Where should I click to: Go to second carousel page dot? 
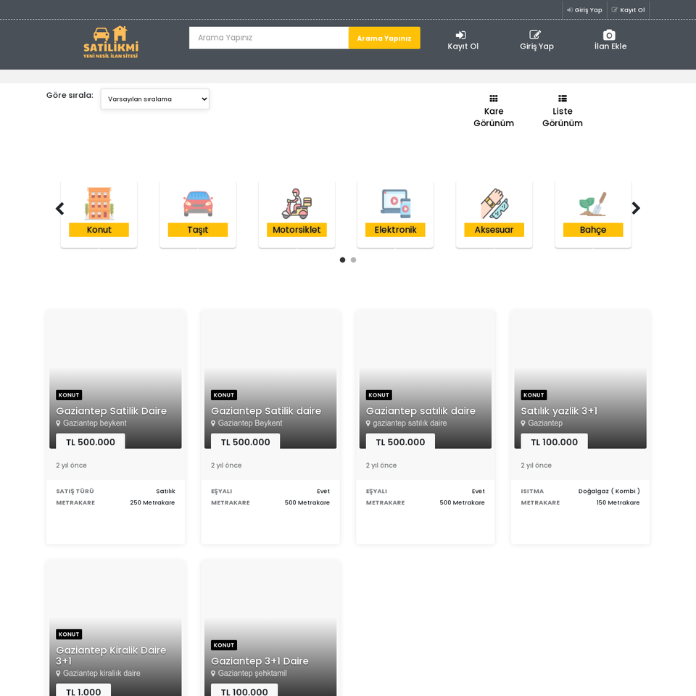pyautogui.click(x=353, y=260)
